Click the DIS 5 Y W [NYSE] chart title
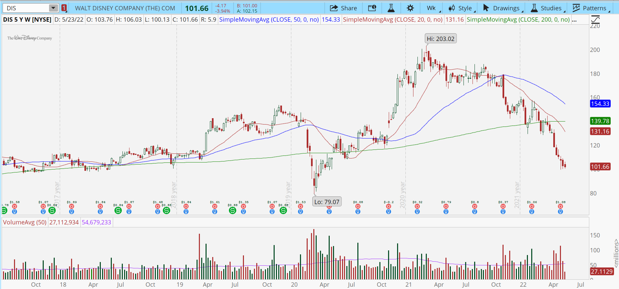Viewport: 619px width, 289px height. tap(27, 20)
